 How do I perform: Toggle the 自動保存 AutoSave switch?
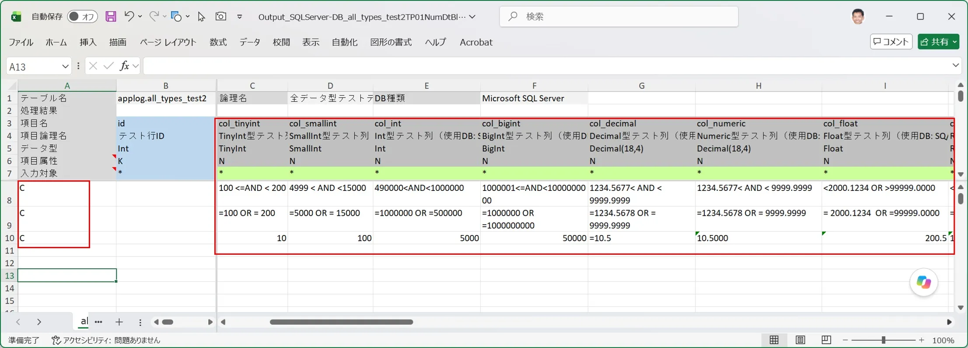click(x=82, y=17)
